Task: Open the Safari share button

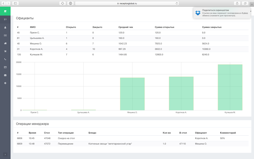Action: point(237,3)
